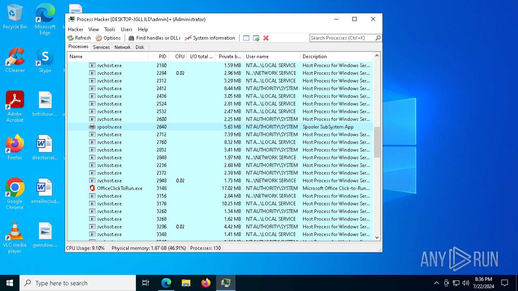Open the Adobe Acrobat desktop shortcut
518x291 pixels.
pyautogui.click(x=15, y=107)
